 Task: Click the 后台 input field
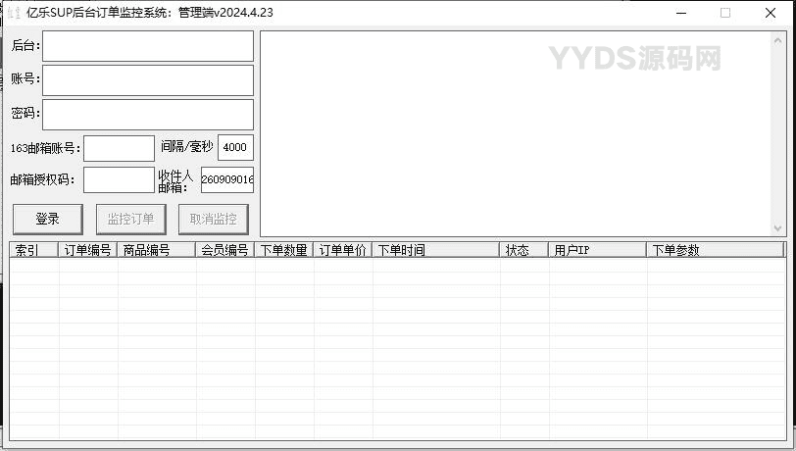click(x=148, y=46)
